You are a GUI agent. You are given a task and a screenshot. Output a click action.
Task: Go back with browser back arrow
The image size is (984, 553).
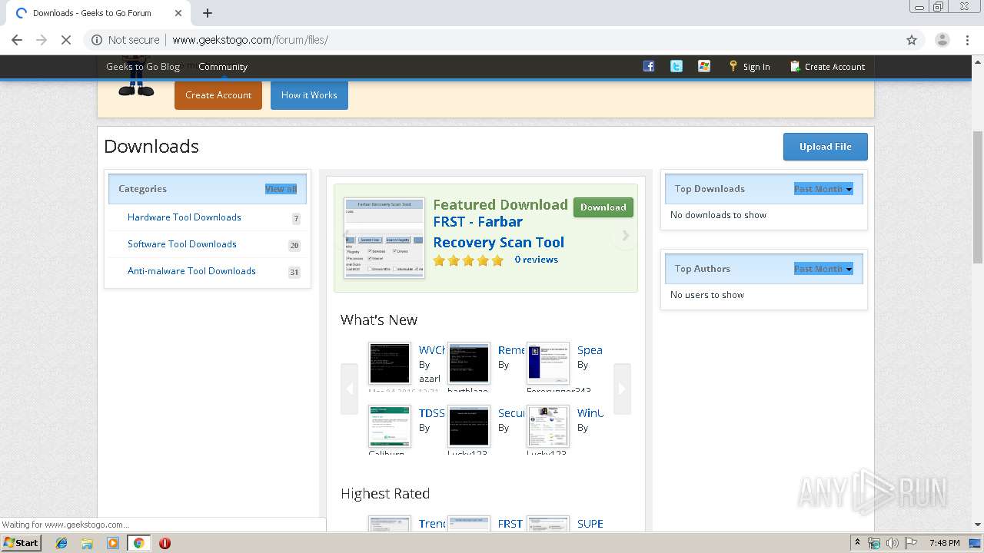click(17, 40)
